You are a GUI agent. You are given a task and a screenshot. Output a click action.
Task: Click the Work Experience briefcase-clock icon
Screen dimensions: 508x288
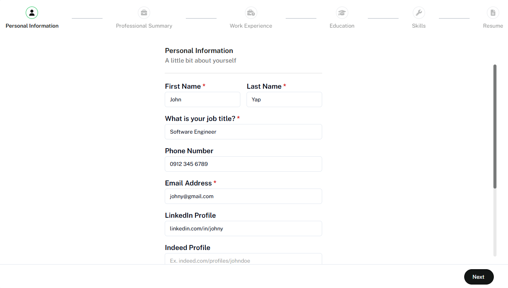pyautogui.click(x=251, y=13)
